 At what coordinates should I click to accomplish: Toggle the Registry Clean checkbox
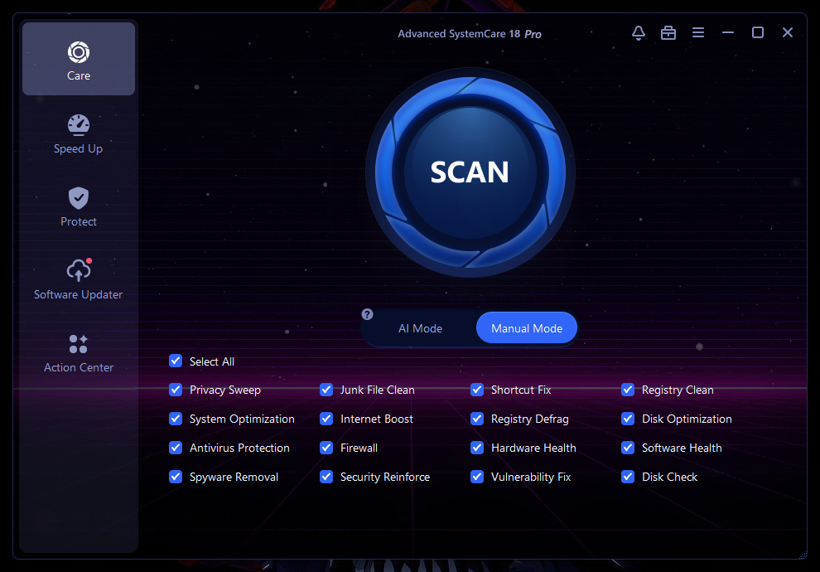(628, 390)
